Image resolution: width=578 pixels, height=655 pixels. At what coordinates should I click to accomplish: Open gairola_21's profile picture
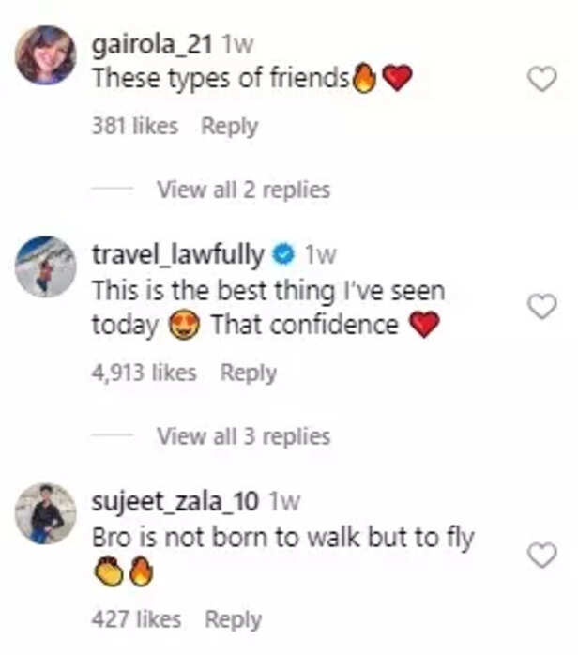coord(45,54)
